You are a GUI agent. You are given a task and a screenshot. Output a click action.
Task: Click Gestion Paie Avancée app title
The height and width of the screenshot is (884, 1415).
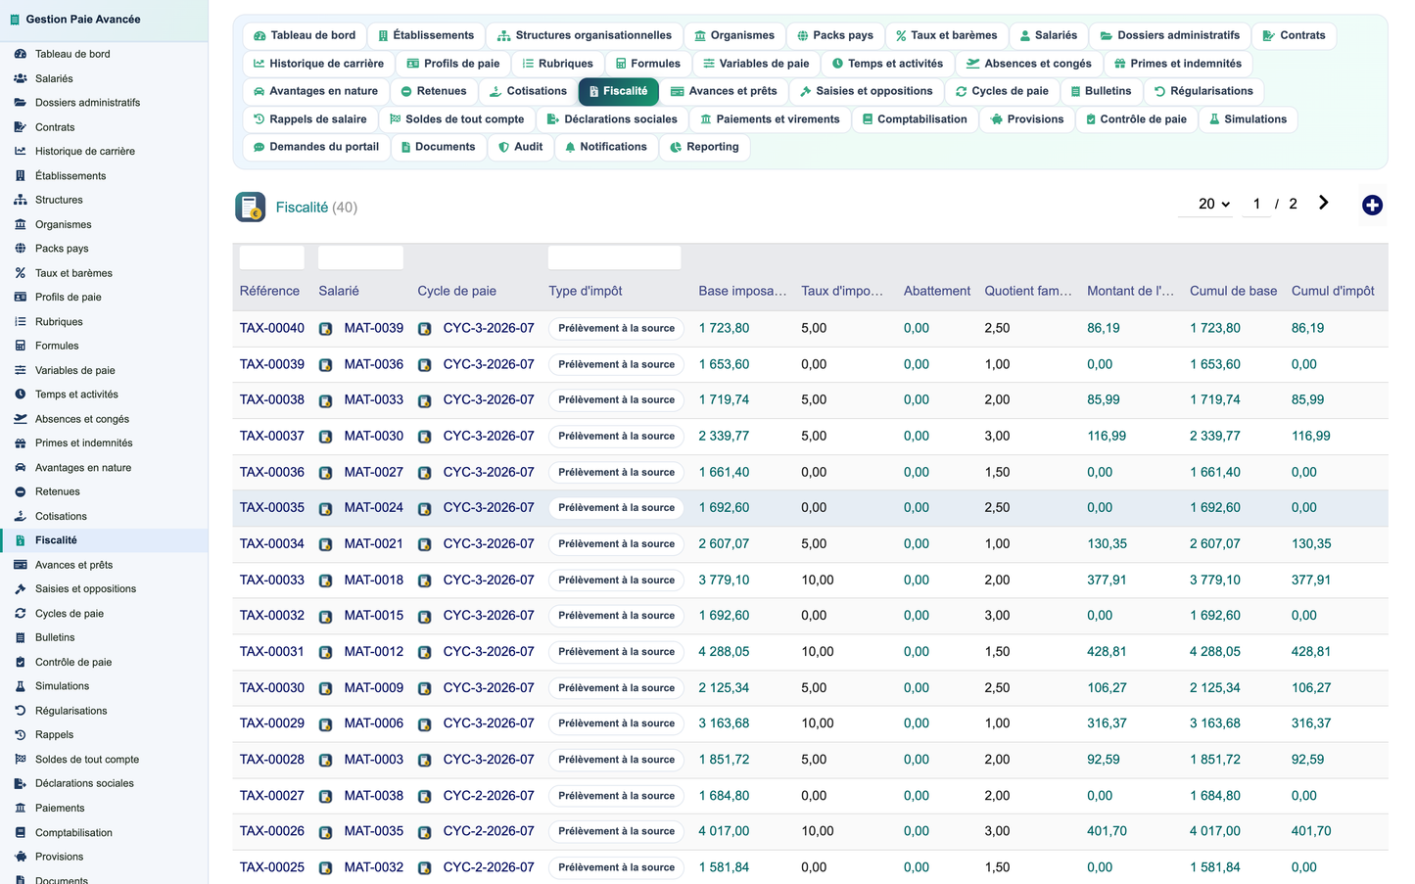[x=83, y=19]
